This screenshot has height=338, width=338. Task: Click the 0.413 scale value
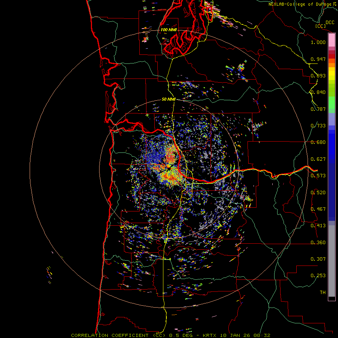pyautogui.click(x=318, y=226)
